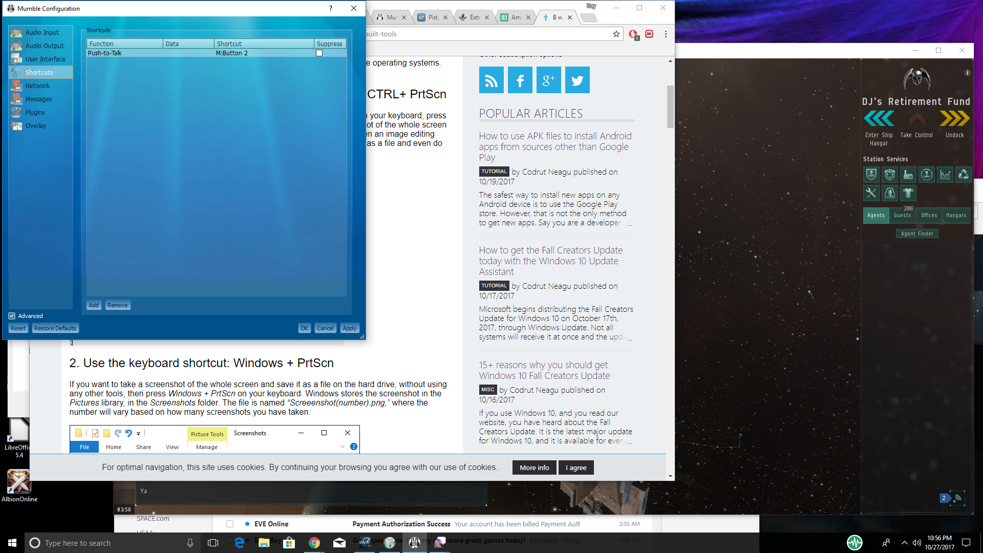
Task: Sort by Function column header
Action: click(125, 44)
